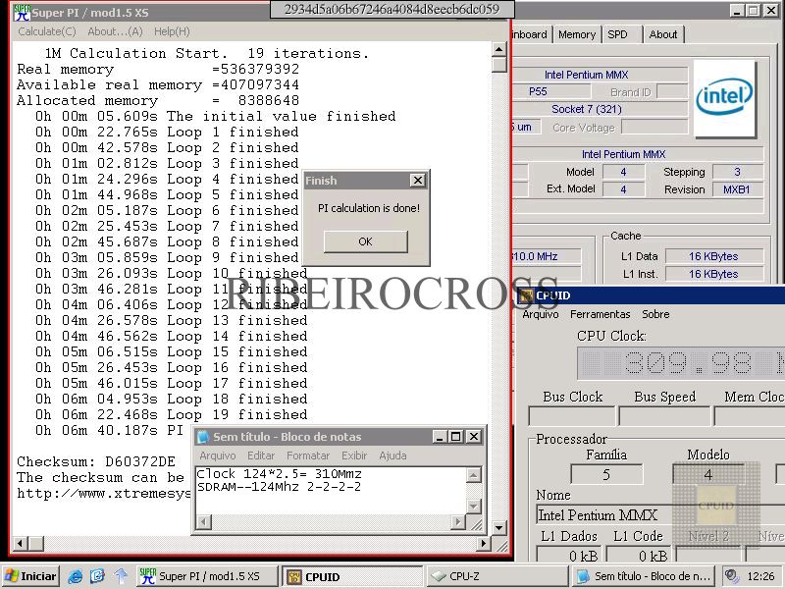Viewport: 785px width, 589px height.
Task: Click text 'Clock 124*2.5= 310Mmz' in Notepad
Action: coord(279,473)
